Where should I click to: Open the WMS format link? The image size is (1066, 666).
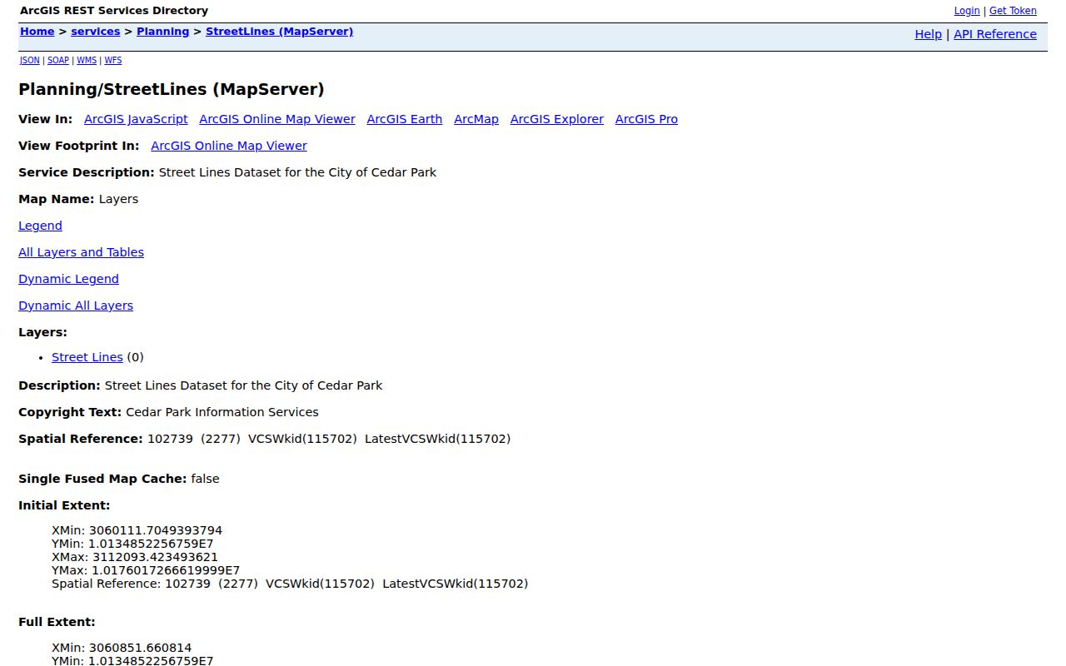87,61
